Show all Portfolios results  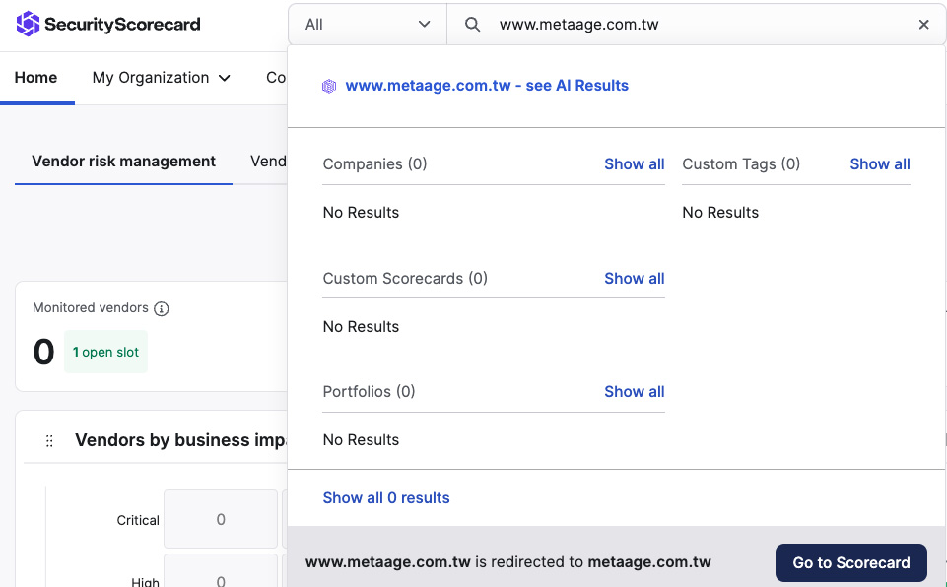coord(635,391)
